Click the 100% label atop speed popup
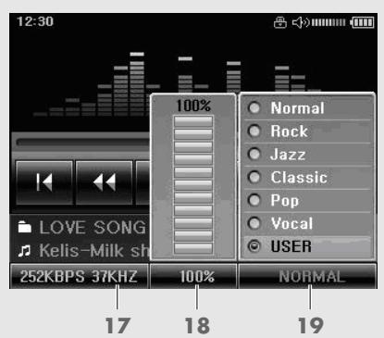 pyautogui.click(x=193, y=106)
